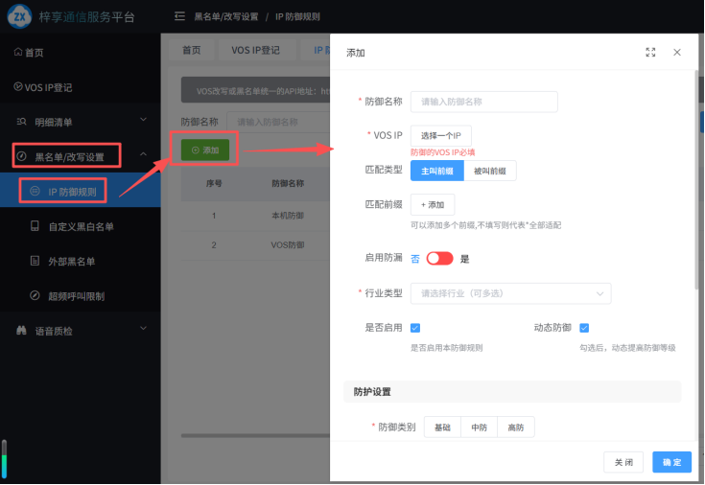Click the green 添加 button
705x485 pixels.
[x=205, y=150]
